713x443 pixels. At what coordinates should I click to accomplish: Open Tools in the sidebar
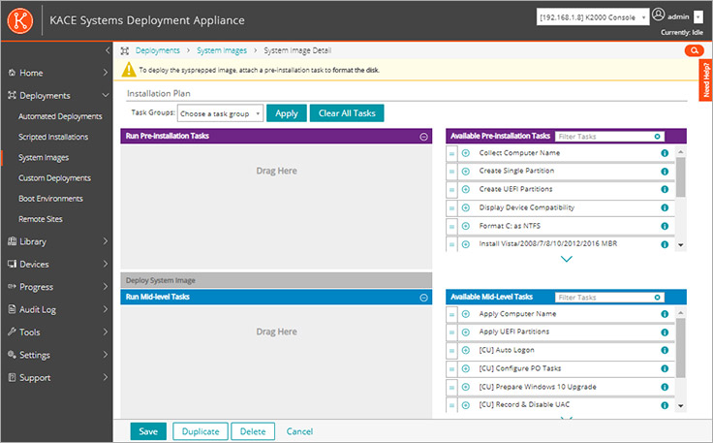tap(30, 332)
